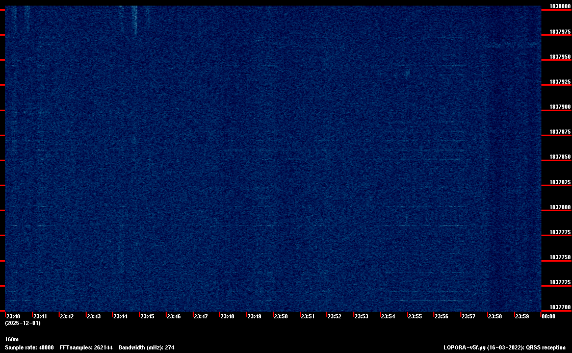Click the 23:54 time axis label
The image size is (572, 353).
tap(388, 316)
